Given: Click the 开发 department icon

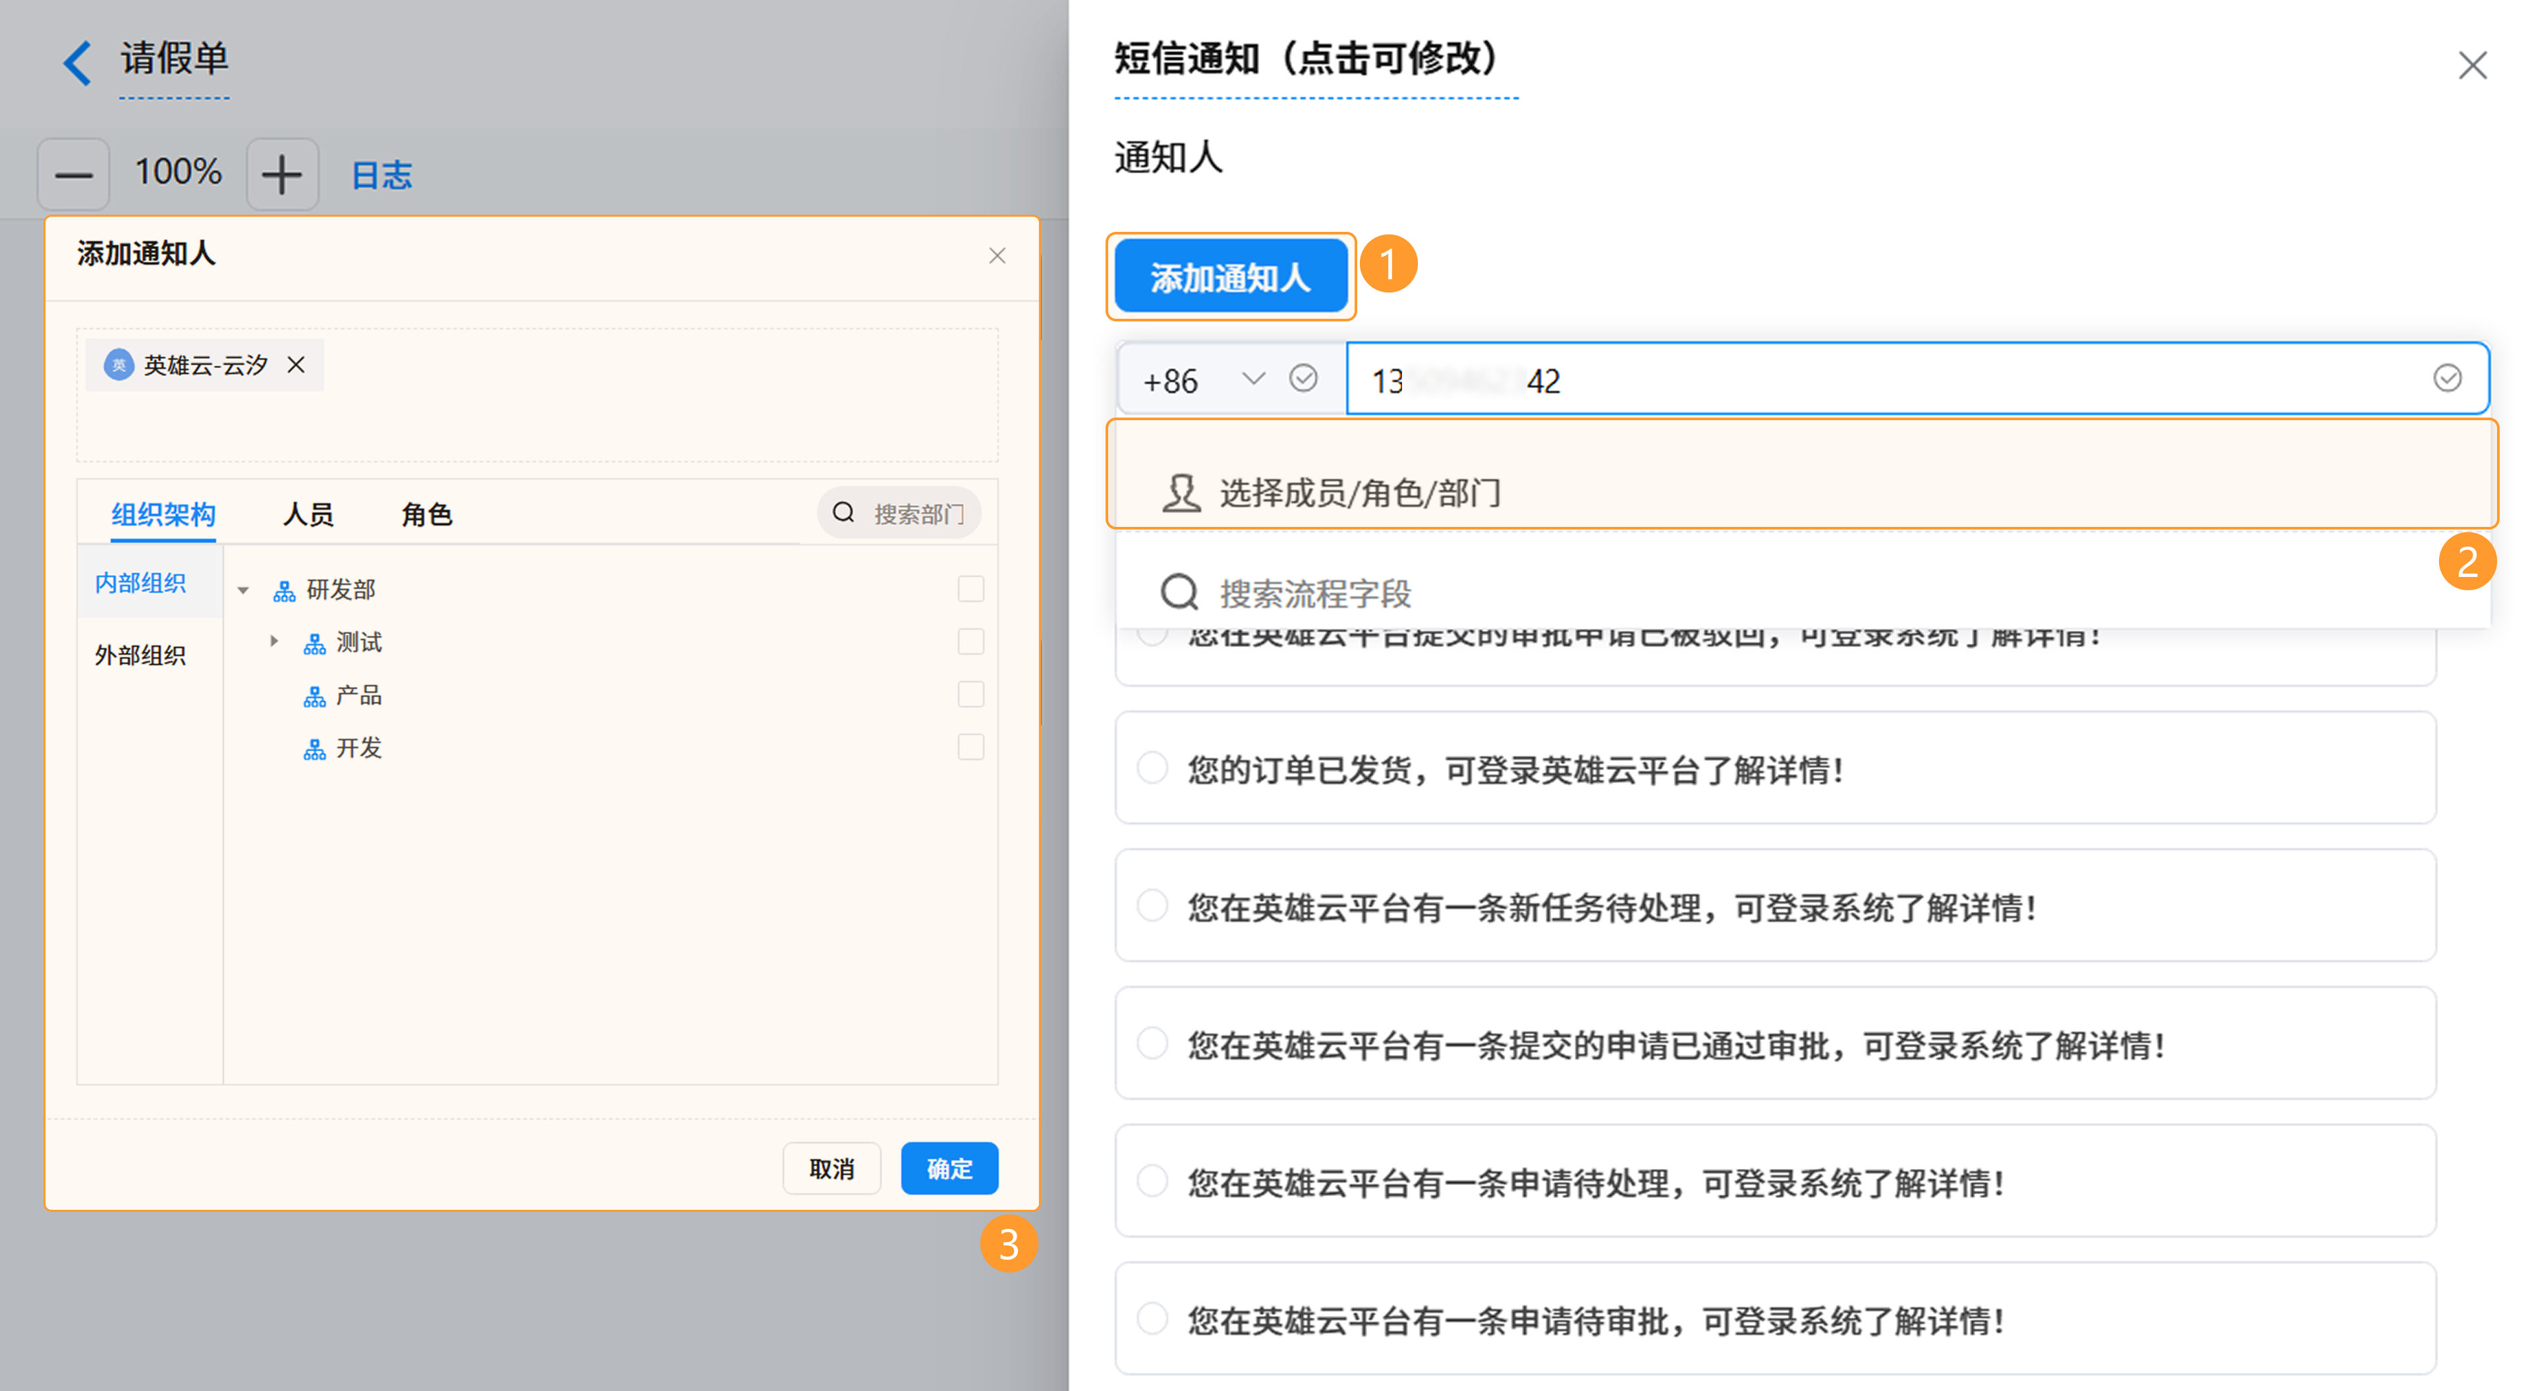Looking at the screenshot, I should (x=314, y=750).
